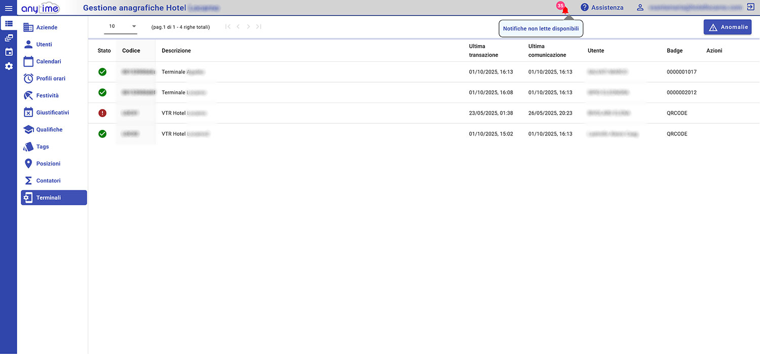Click the logout icon at top right
This screenshot has width=760, height=354.
click(750, 8)
